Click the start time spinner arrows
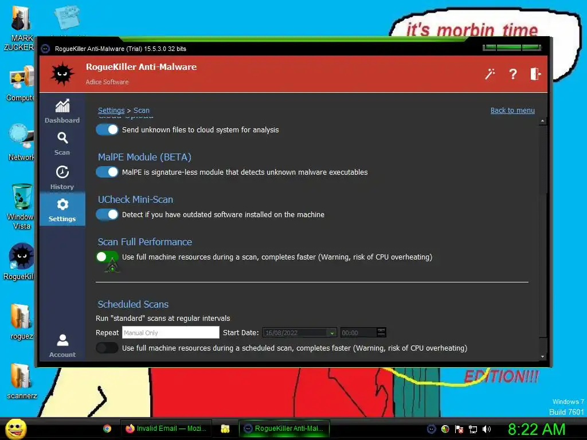Image resolution: width=587 pixels, height=440 pixels. [381, 332]
